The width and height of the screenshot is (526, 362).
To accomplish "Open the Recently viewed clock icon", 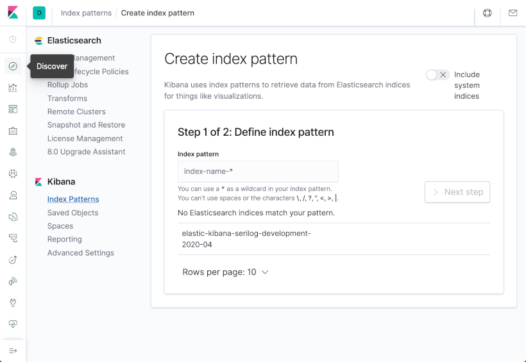I will click(x=13, y=40).
